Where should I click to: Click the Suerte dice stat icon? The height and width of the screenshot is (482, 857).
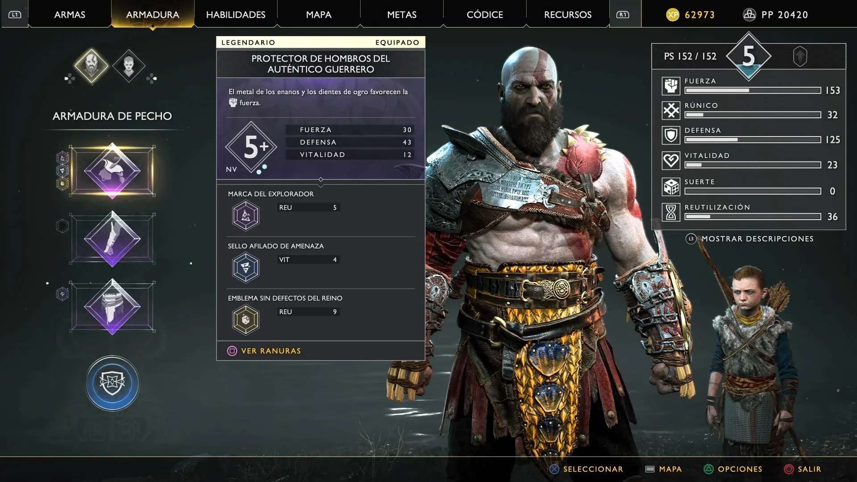click(x=671, y=187)
